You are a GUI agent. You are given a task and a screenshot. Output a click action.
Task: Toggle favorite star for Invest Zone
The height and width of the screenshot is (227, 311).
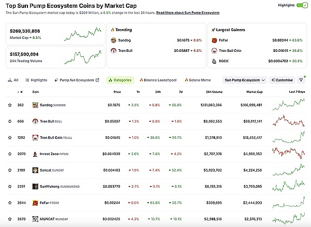pyautogui.click(x=9, y=154)
